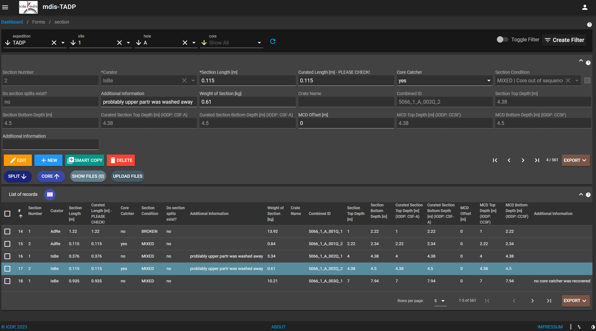Viewport: 596px width, 331px height.
Task: Open the core Show All dropdown
Action: tap(259, 43)
